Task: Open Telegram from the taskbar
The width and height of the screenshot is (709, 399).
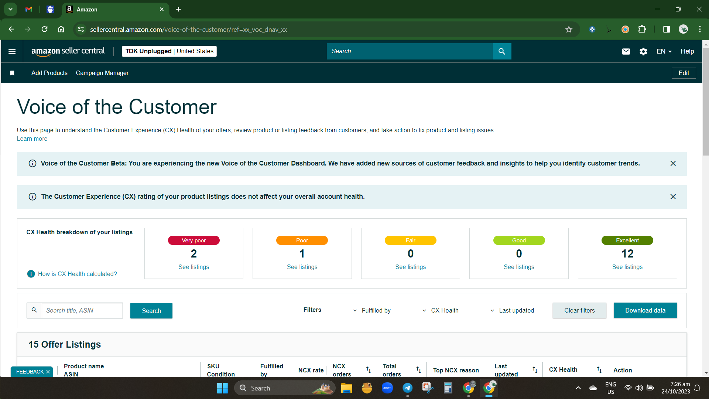Action: [x=408, y=388]
